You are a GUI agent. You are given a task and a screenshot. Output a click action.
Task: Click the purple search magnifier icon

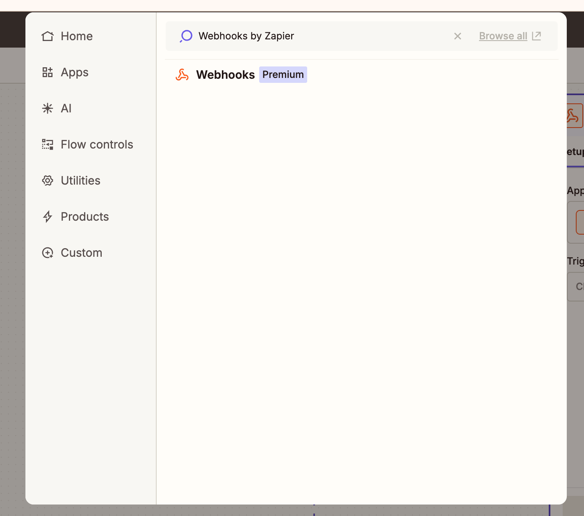click(x=186, y=36)
